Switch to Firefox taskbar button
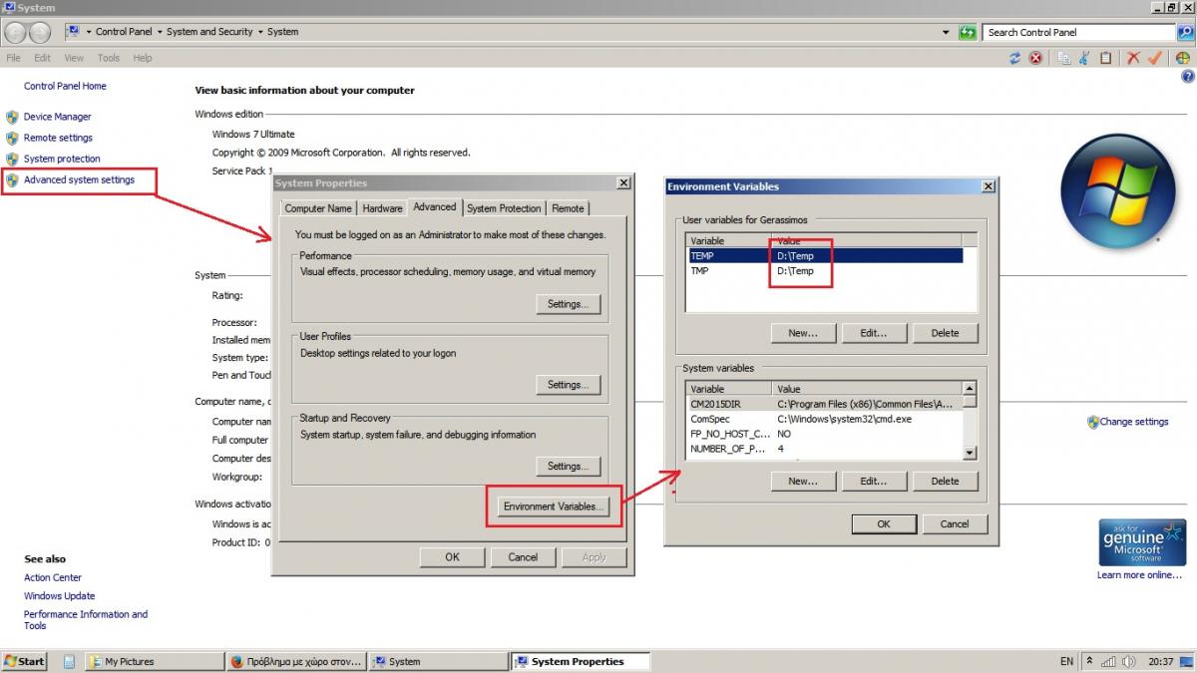 click(296, 661)
